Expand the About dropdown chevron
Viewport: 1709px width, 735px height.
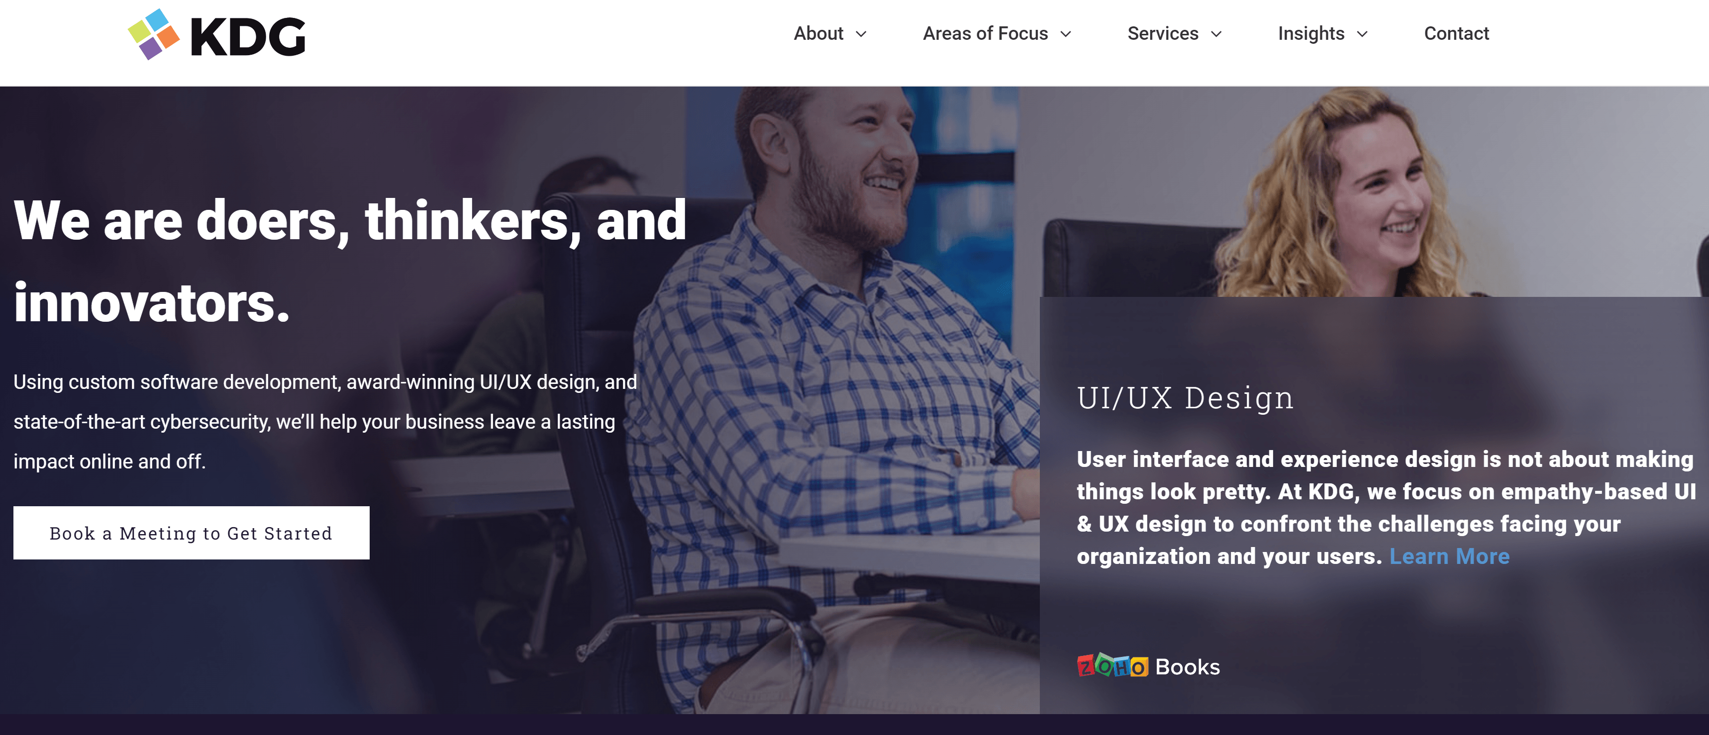(x=861, y=34)
